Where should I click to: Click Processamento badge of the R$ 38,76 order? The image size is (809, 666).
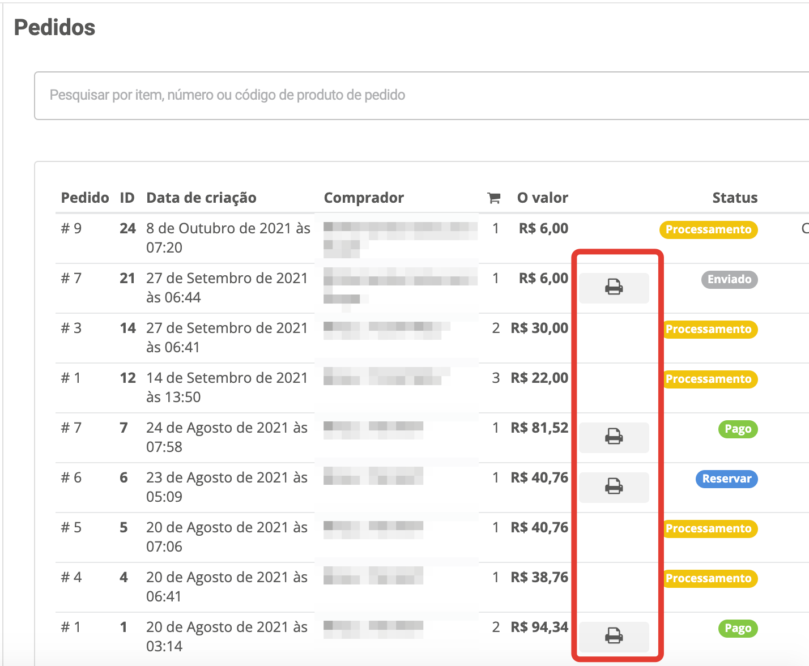point(710,578)
